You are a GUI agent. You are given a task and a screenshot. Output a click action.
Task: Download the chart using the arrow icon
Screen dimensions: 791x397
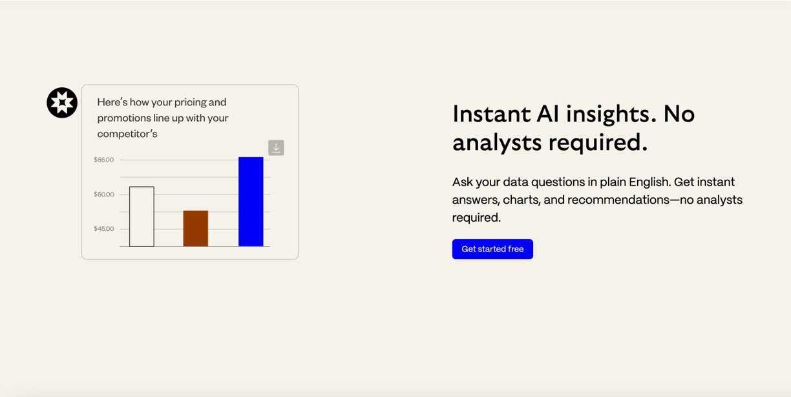(x=276, y=148)
